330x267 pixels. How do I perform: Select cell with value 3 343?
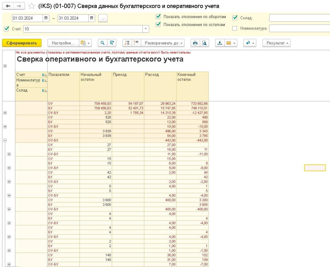click(x=192, y=131)
